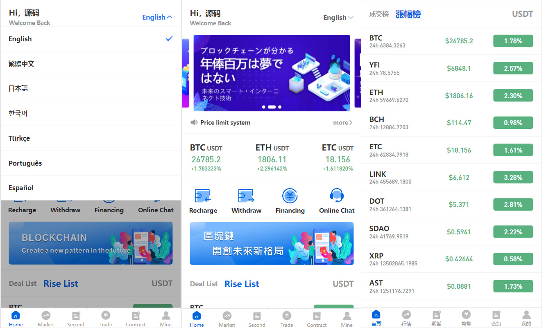
Task: Open Mine in the middle screen's bottom bar
Action: 347,319
